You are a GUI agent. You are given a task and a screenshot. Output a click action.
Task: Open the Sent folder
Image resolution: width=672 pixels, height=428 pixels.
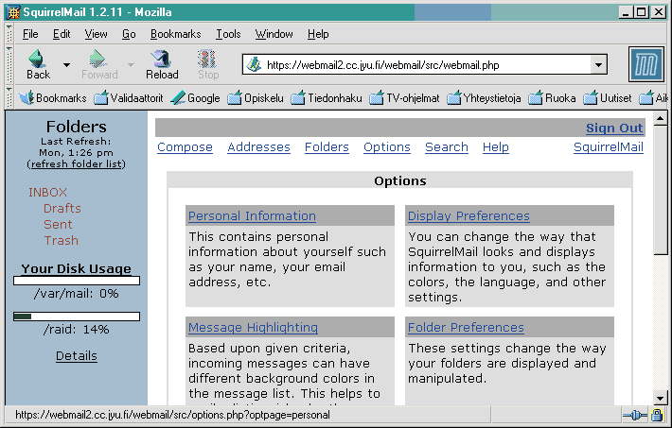58,224
